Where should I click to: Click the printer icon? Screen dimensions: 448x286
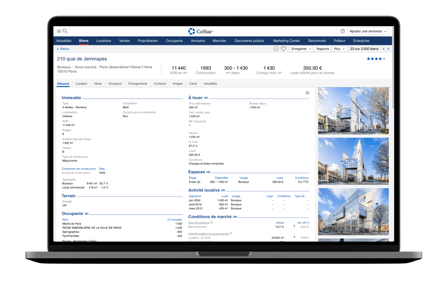(307, 93)
